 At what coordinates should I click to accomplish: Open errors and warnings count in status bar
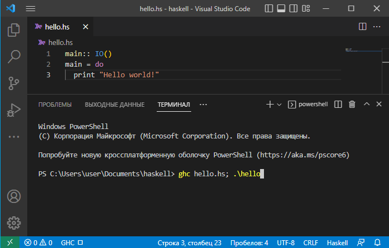[38, 242]
